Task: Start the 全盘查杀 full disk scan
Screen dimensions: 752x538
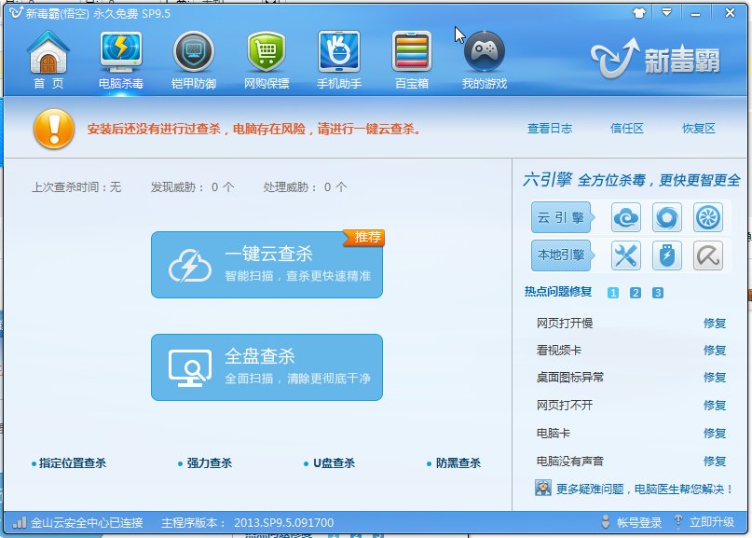Action: (267, 367)
